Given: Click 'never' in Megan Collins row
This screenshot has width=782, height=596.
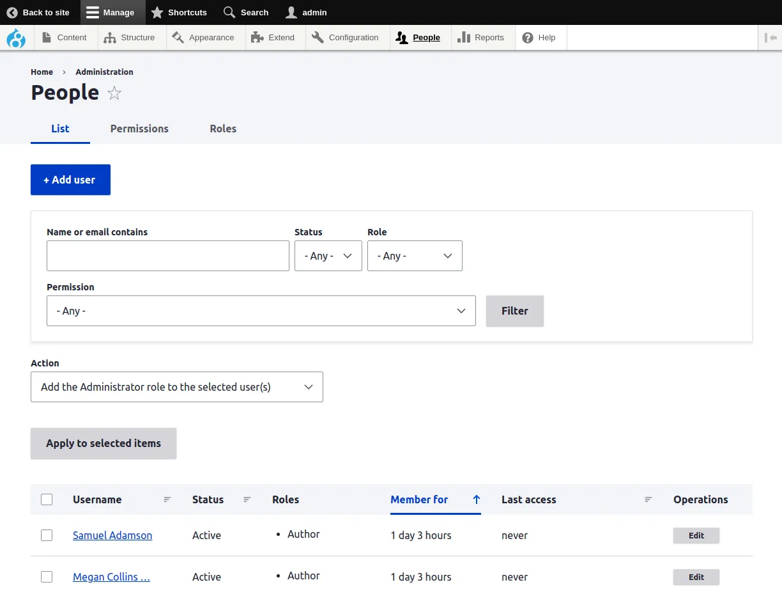Looking at the screenshot, I should coord(514,577).
